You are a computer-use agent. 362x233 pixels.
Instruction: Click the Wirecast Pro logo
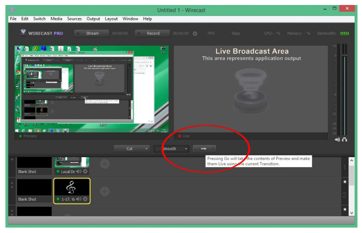[x=42, y=33]
